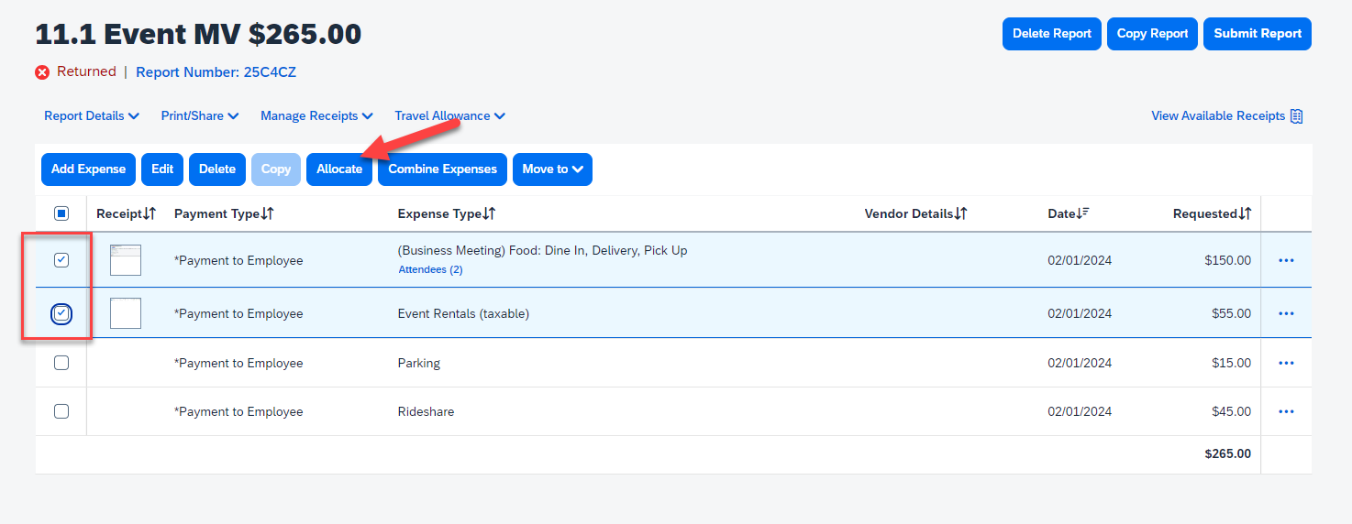
Task: Open the receipt thumbnail for the Food expense
Action: [126, 260]
